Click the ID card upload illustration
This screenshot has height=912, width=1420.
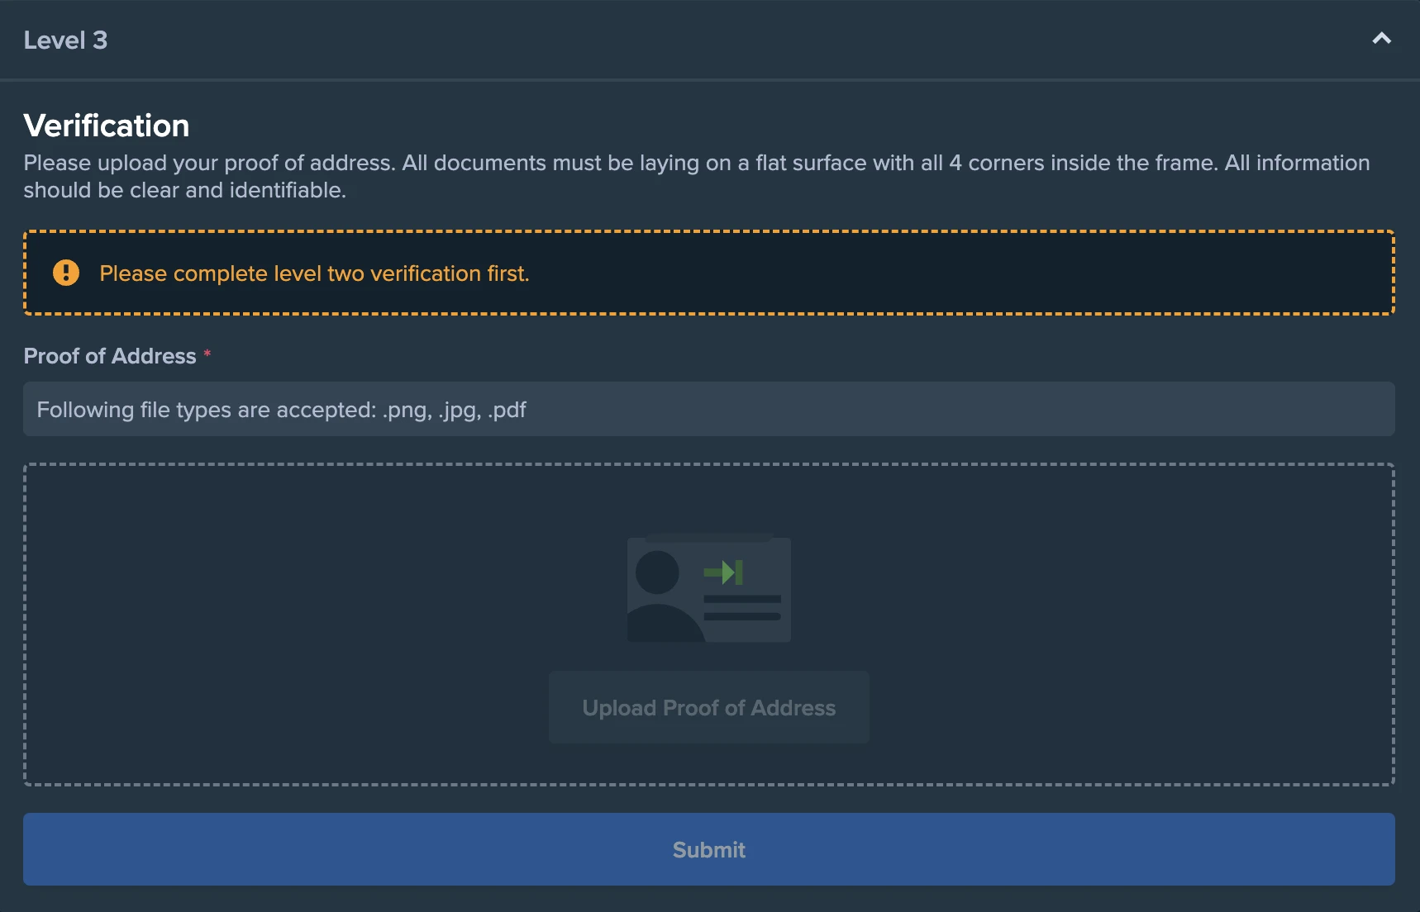[x=709, y=588]
